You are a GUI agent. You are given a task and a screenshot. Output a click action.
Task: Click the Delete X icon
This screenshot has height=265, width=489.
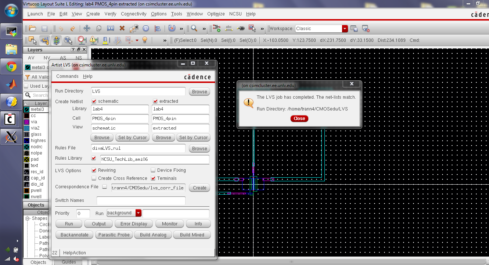click(122, 28)
